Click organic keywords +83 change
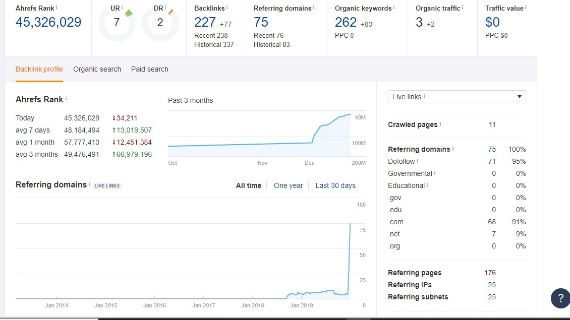 366,24
